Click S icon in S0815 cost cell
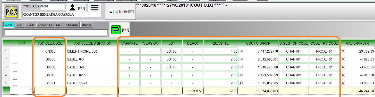This screenshot has width=375, height=97. click(241, 75)
